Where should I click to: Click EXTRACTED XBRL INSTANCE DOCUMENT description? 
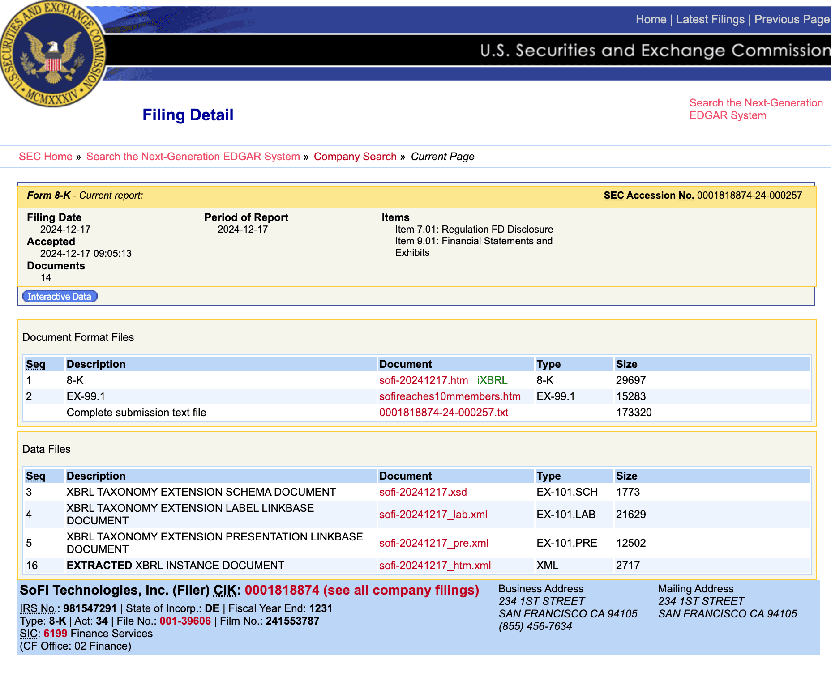point(176,566)
